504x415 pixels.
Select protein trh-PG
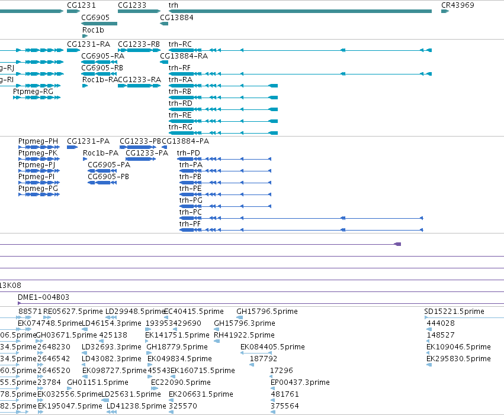click(x=225, y=206)
